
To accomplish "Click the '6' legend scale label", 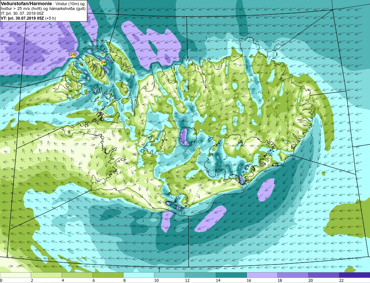I will click(94, 280).
